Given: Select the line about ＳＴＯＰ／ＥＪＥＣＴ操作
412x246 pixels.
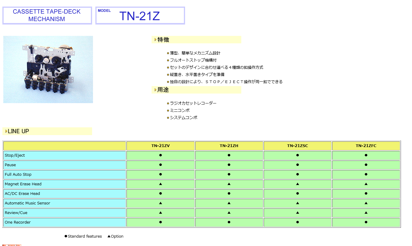Looking at the screenshot, I should (x=226, y=82).
